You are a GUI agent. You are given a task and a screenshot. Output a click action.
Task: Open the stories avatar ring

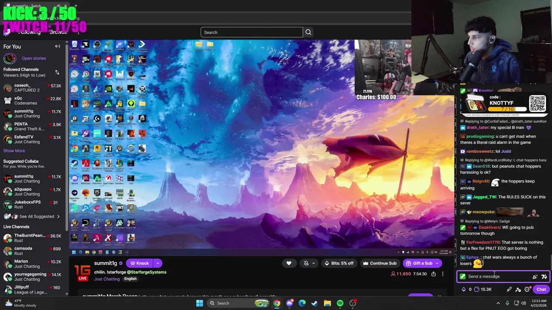tap(9, 58)
